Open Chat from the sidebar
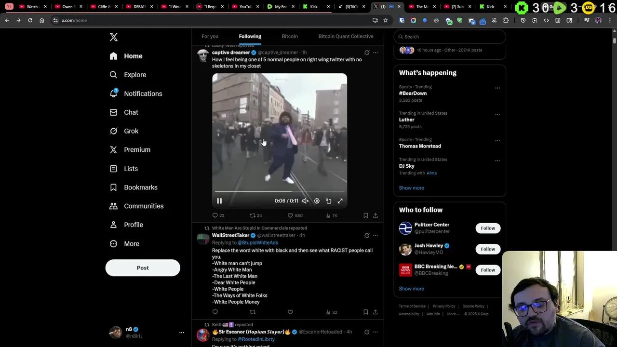The height and width of the screenshot is (347, 617). pyautogui.click(x=124, y=112)
